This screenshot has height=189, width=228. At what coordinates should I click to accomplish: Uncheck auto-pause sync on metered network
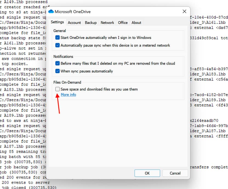(57, 45)
